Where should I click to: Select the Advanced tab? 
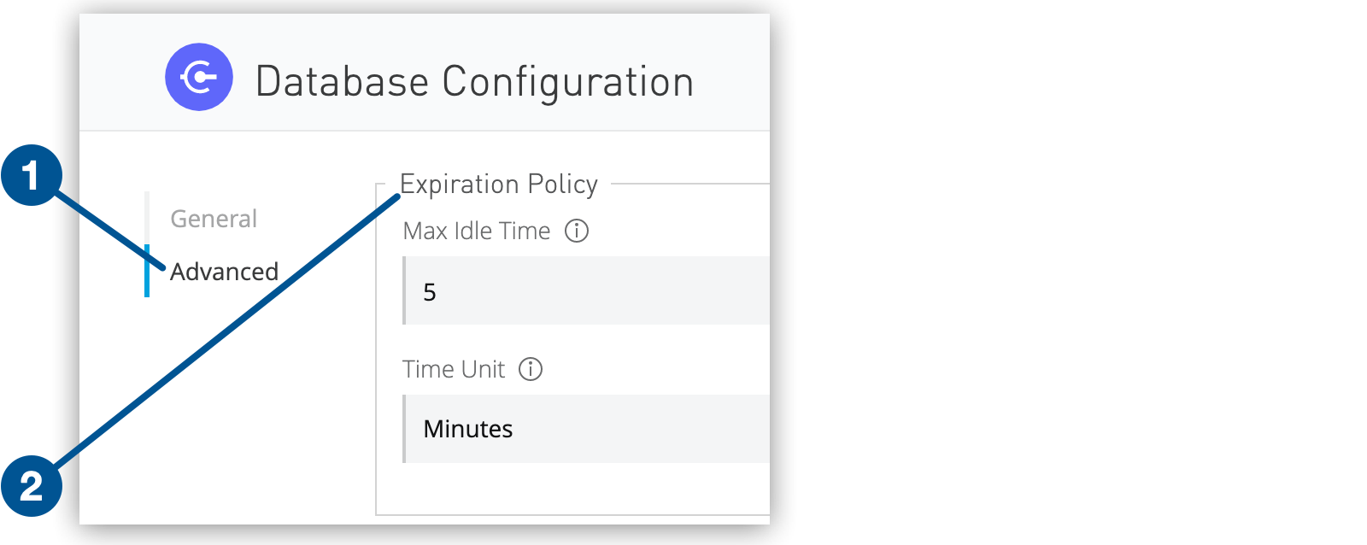(x=224, y=272)
